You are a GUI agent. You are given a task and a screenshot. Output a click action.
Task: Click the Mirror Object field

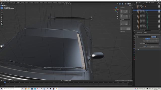click(x=152, y=43)
